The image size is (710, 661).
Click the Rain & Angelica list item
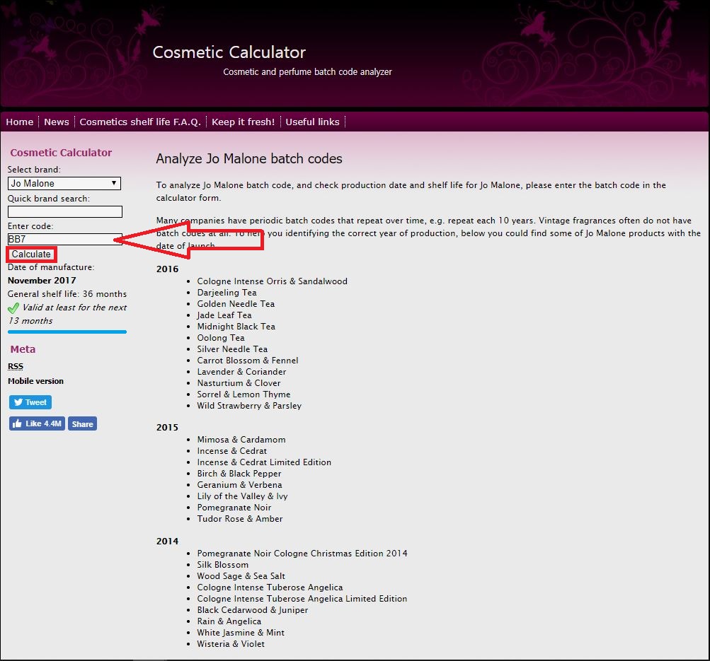[229, 621]
